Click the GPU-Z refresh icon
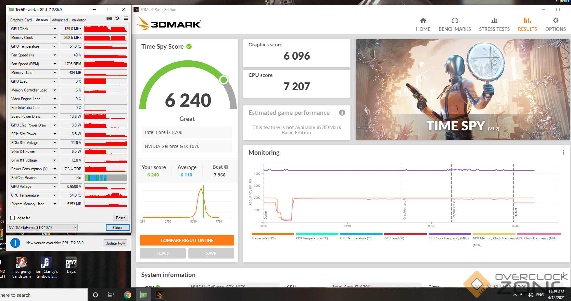The width and height of the screenshot is (571, 301). point(118,18)
